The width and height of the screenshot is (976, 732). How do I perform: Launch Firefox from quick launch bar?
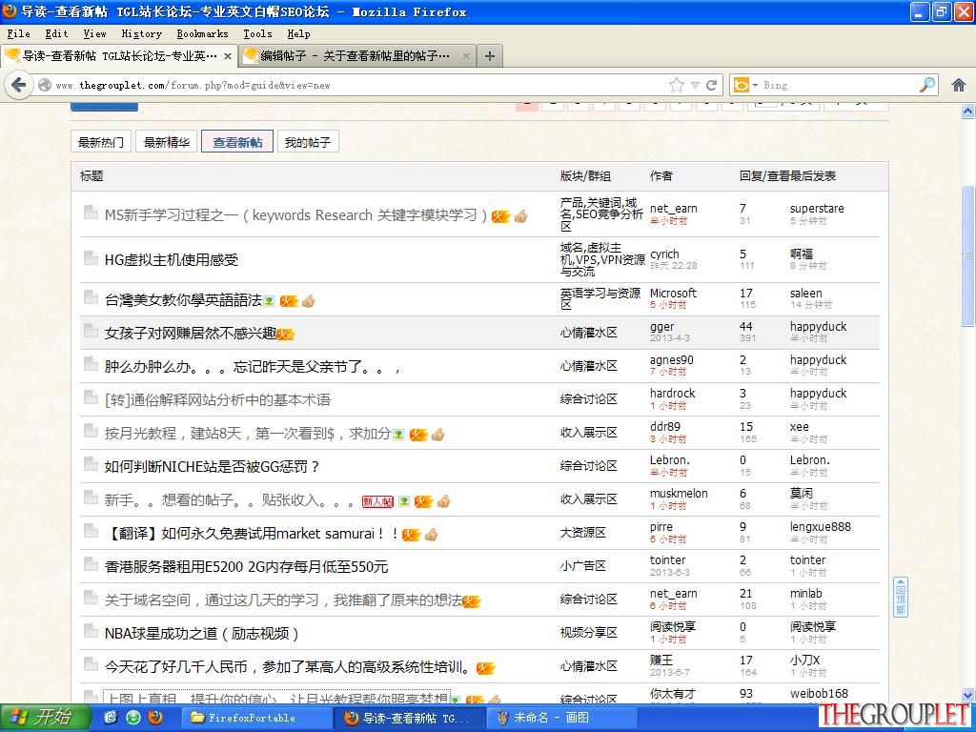pos(155,718)
